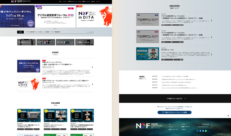Open the デジタル経営変革フォーラム2022 carousel banner
Screen dimensions: 231x136
[x=55, y=16]
